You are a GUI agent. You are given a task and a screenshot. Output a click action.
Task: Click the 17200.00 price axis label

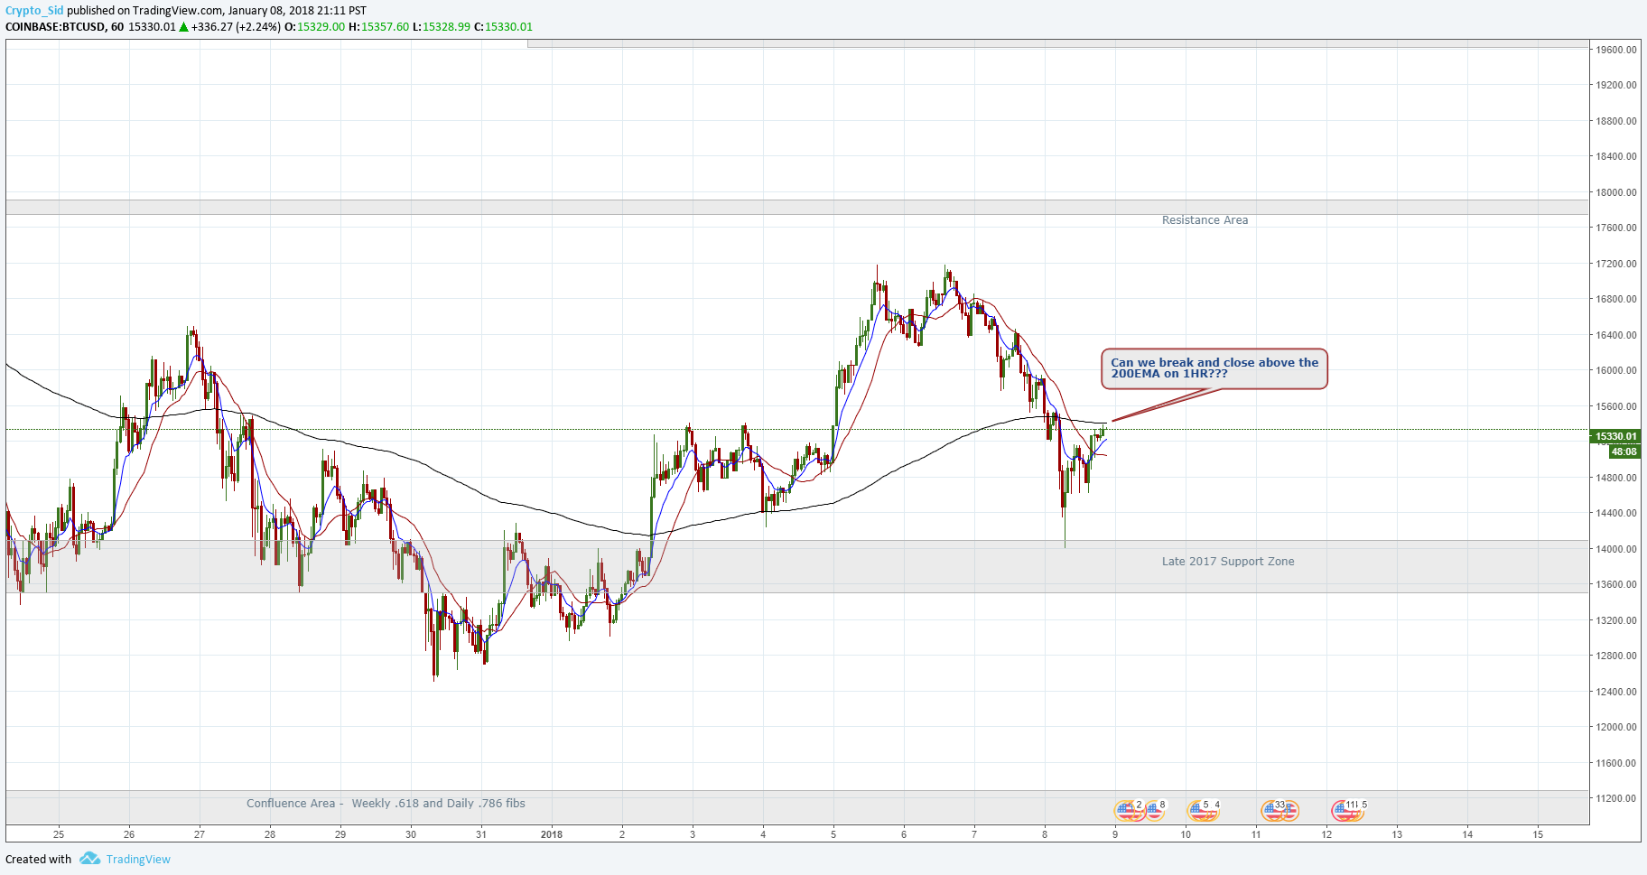[x=1616, y=264]
